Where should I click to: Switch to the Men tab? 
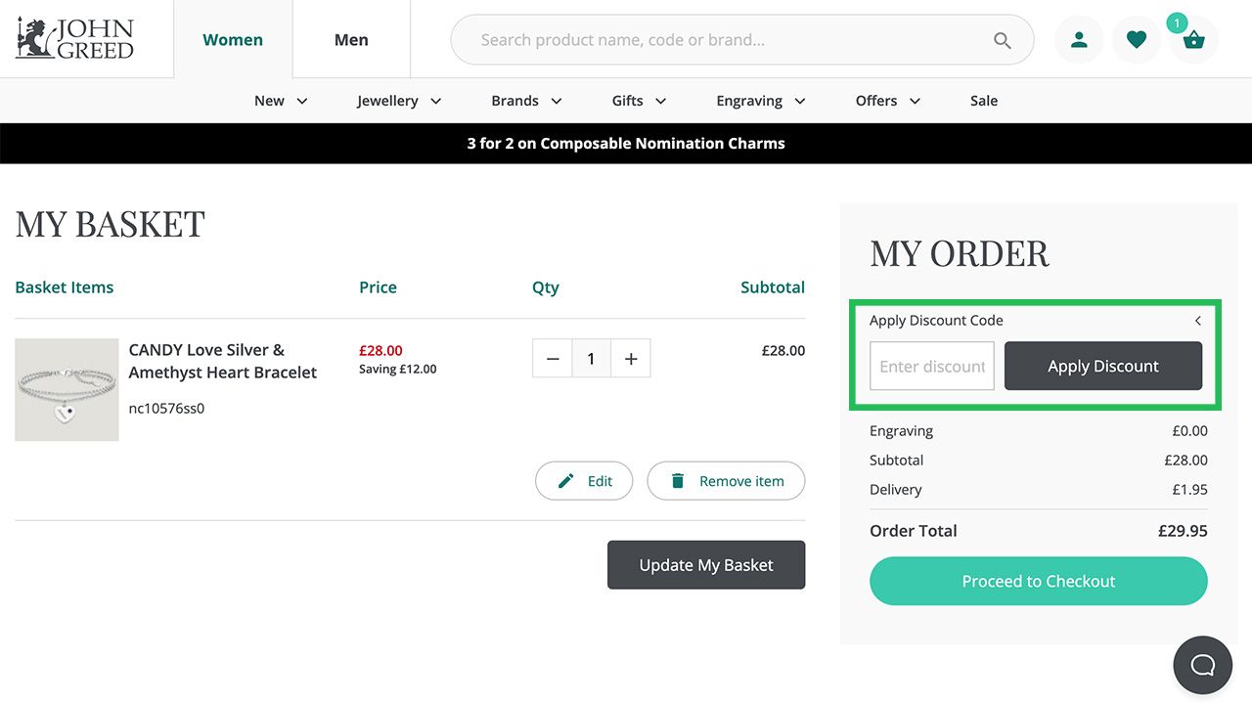351,40
